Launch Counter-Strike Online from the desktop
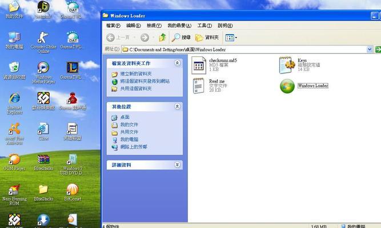This screenshot has width=381, height=228. tap(43, 42)
